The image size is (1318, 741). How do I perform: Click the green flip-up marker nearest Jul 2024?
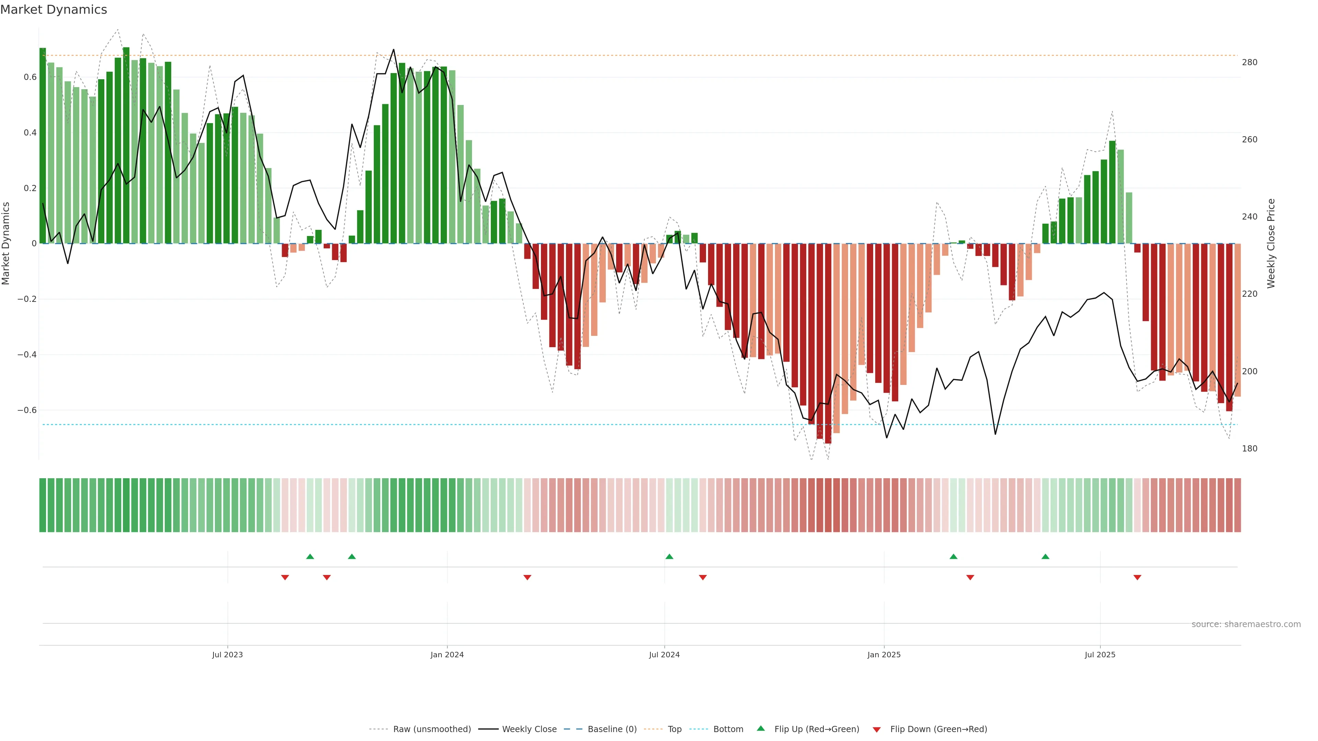click(669, 556)
